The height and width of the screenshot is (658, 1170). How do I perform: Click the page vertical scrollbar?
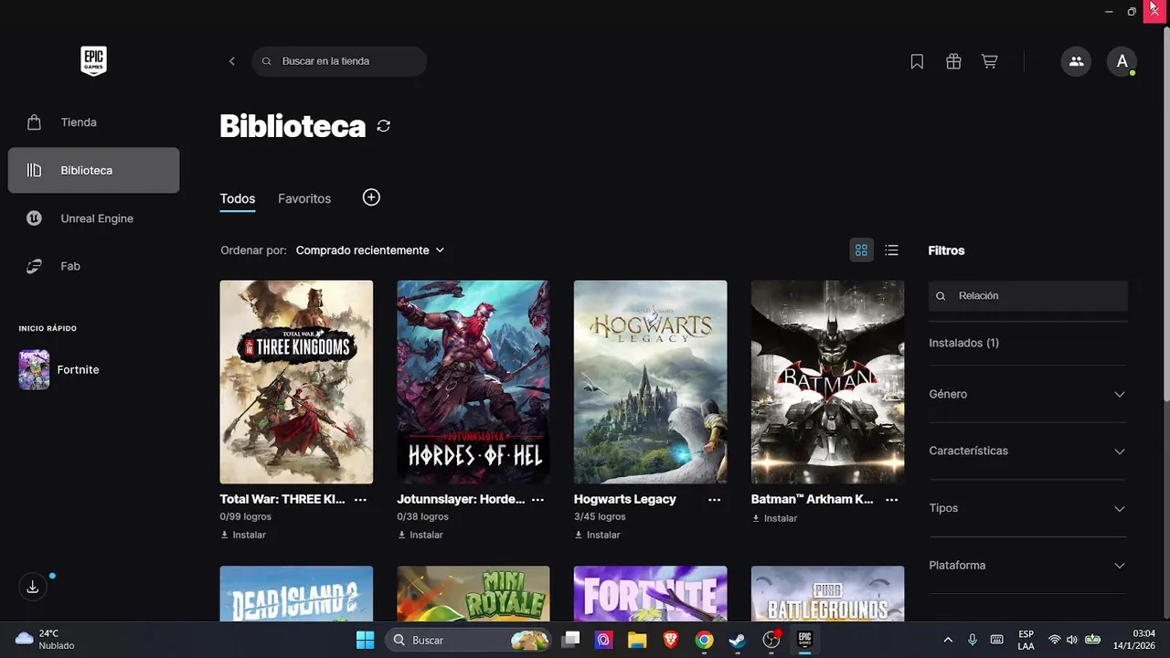pos(1165,215)
